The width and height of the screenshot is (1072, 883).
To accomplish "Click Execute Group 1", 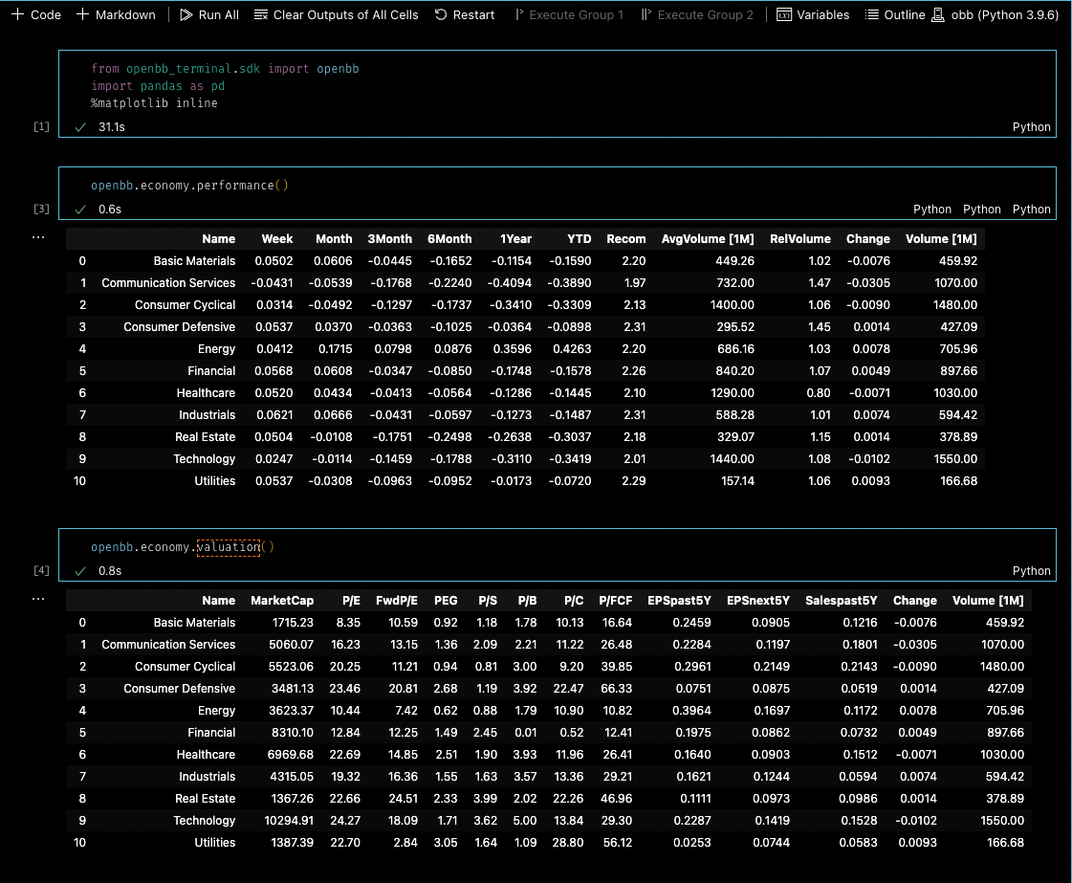I will pos(569,14).
